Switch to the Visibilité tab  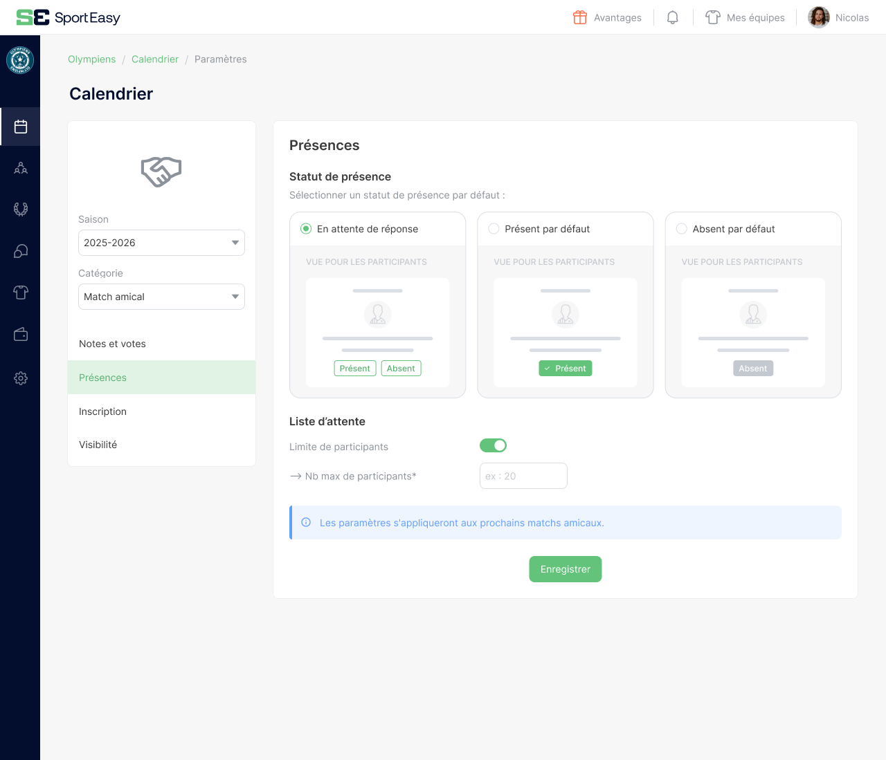click(98, 445)
